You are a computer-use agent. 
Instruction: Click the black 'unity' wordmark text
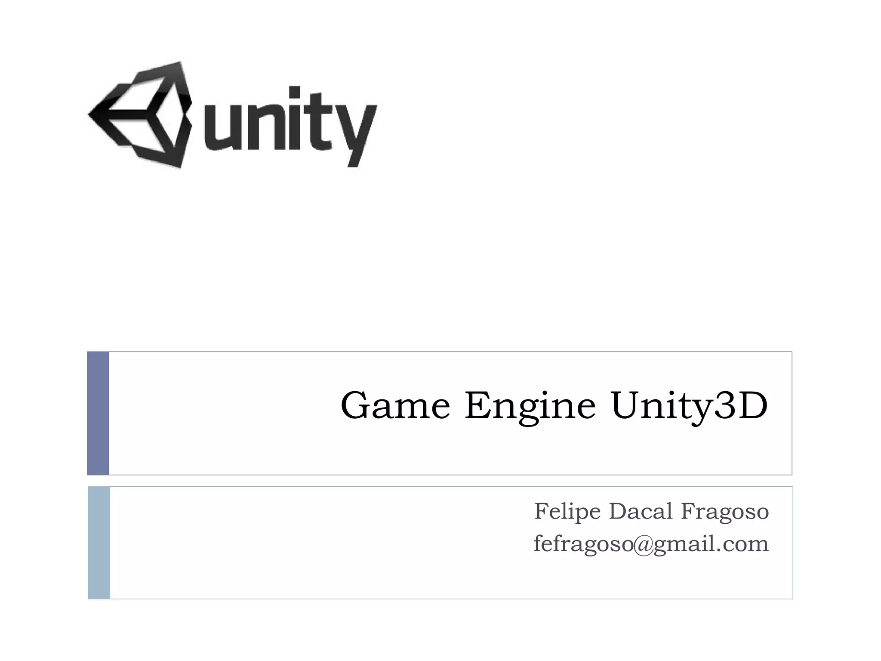pos(290,127)
